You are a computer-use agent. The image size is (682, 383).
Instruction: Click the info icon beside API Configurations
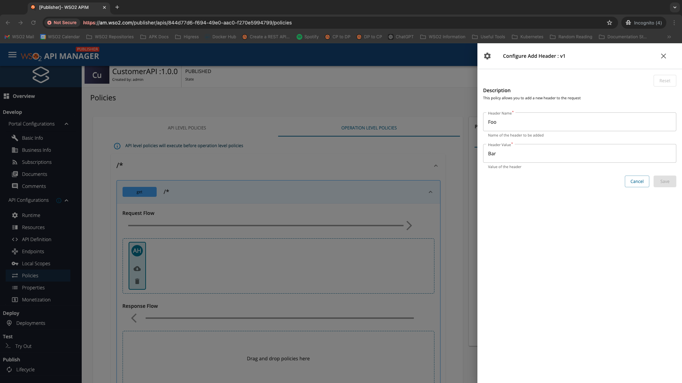(59, 200)
